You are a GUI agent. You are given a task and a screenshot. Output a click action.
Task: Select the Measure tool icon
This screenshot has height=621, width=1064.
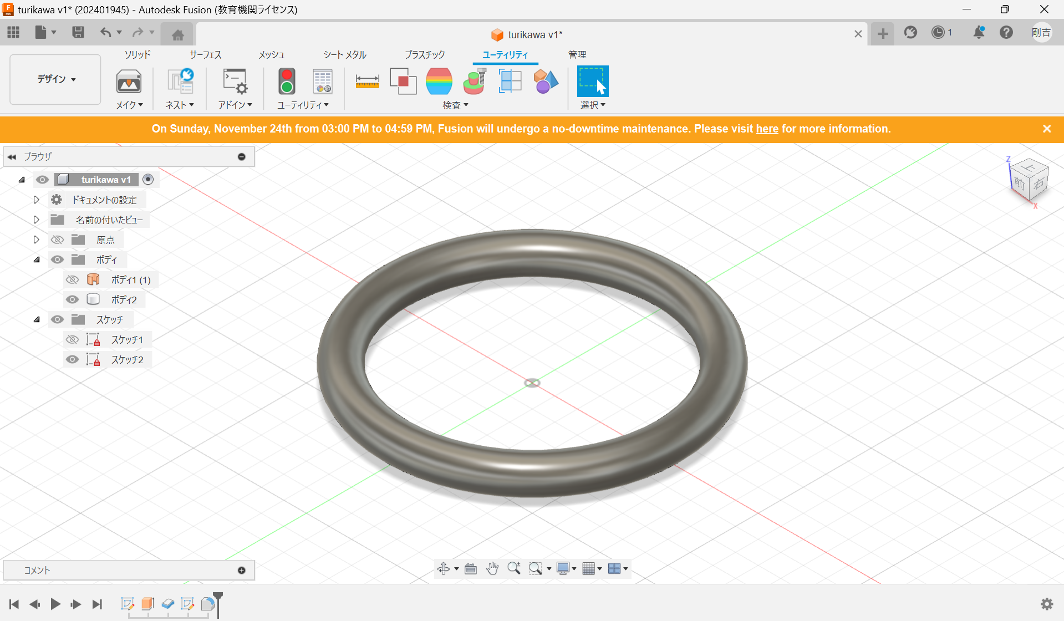tap(367, 82)
